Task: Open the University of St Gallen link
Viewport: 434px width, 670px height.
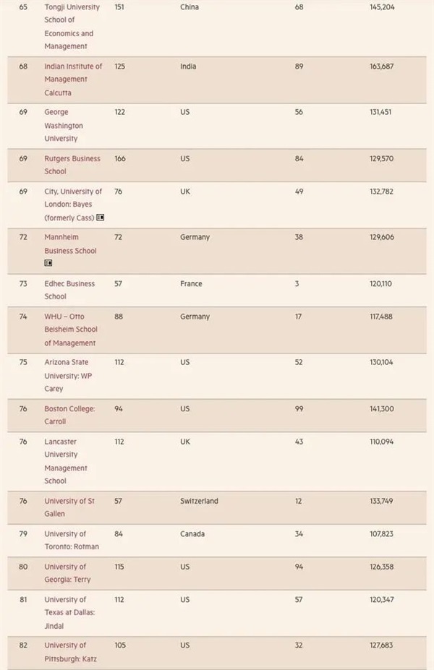Action: point(69,507)
